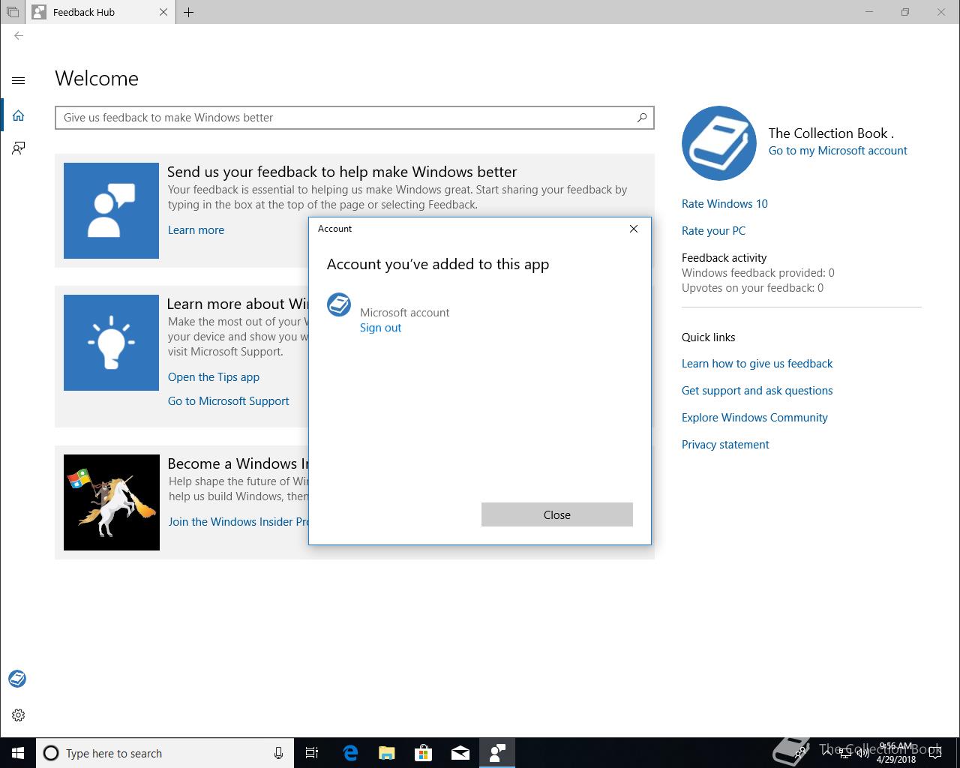Close the Account dialog with the X
The height and width of the screenshot is (768, 960).
click(634, 229)
